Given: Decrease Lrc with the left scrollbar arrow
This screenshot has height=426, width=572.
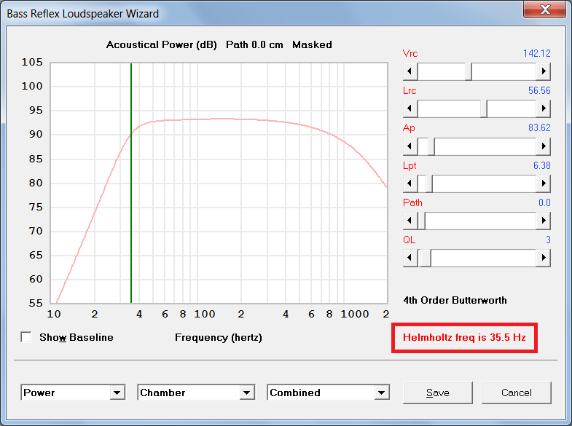Looking at the screenshot, I should click(410, 109).
